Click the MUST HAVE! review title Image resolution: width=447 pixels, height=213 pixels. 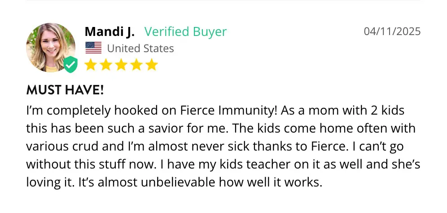[65, 90]
